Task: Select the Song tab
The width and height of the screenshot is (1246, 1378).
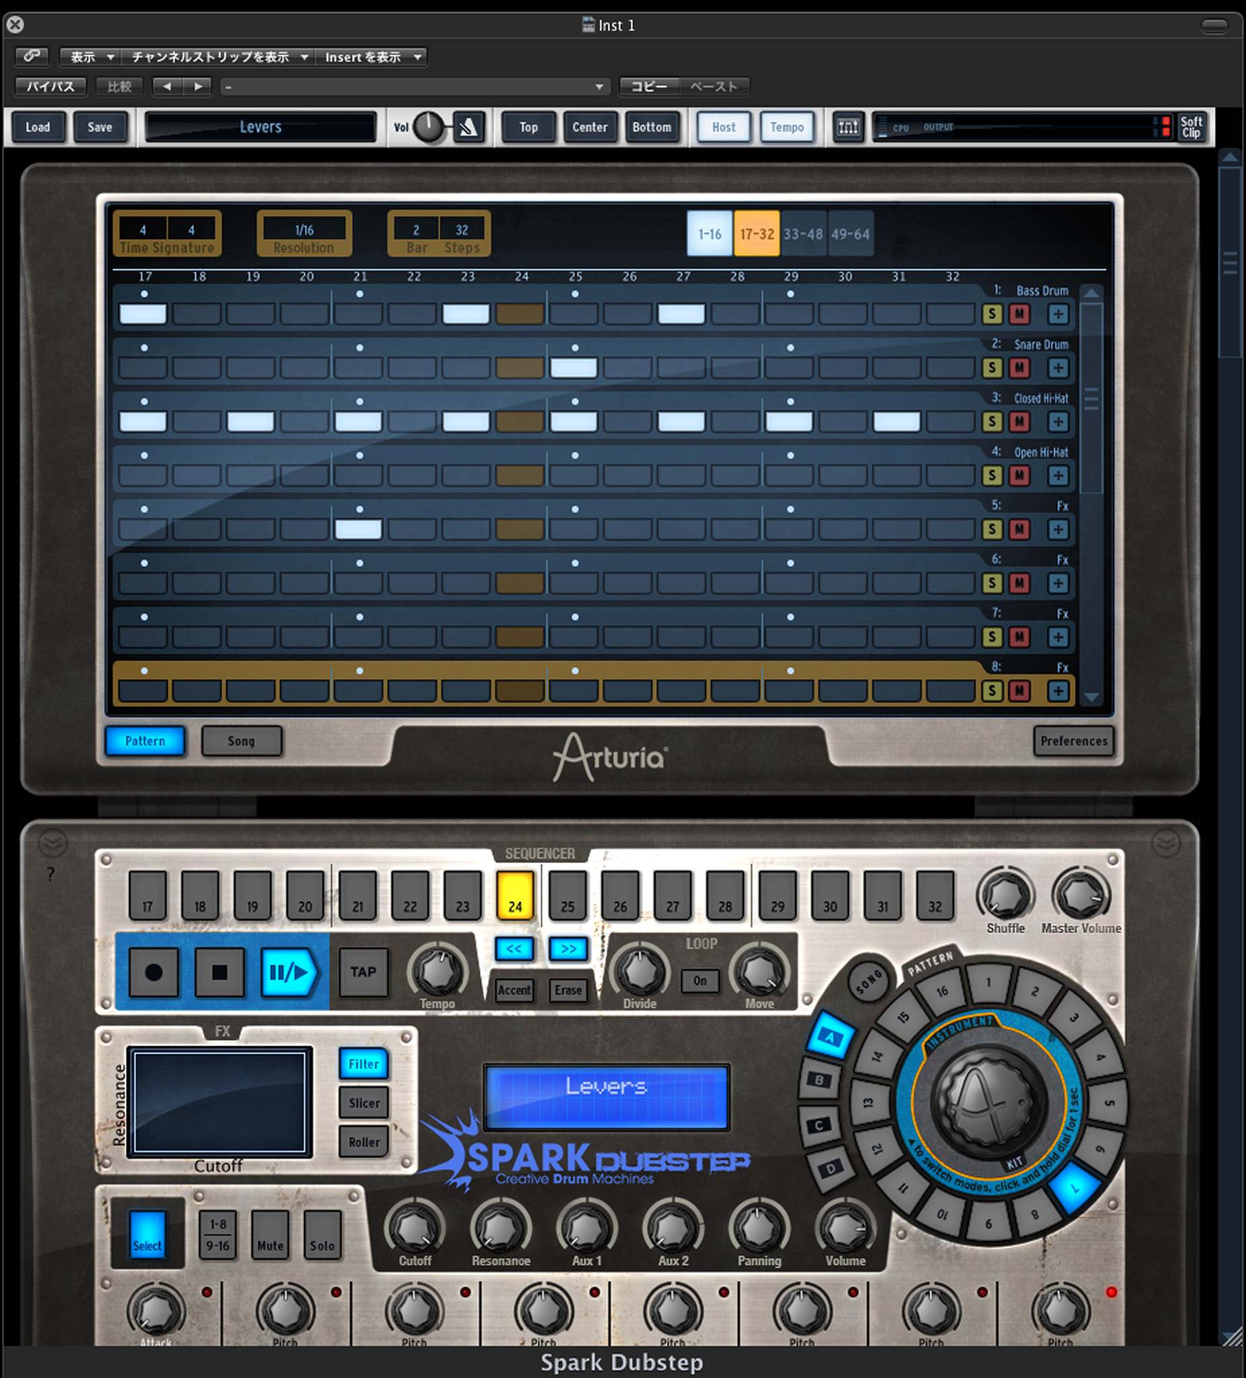Action: click(x=242, y=741)
